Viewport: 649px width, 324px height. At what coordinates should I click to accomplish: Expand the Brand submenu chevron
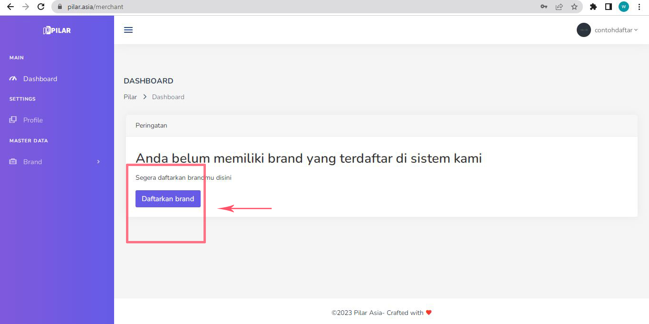point(98,162)
